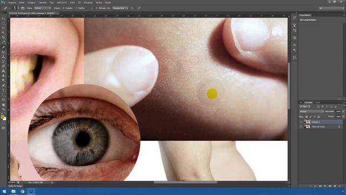Choose Padrão as healing source
The width and height of the screenshot is (346, 195).
(80, 8)
